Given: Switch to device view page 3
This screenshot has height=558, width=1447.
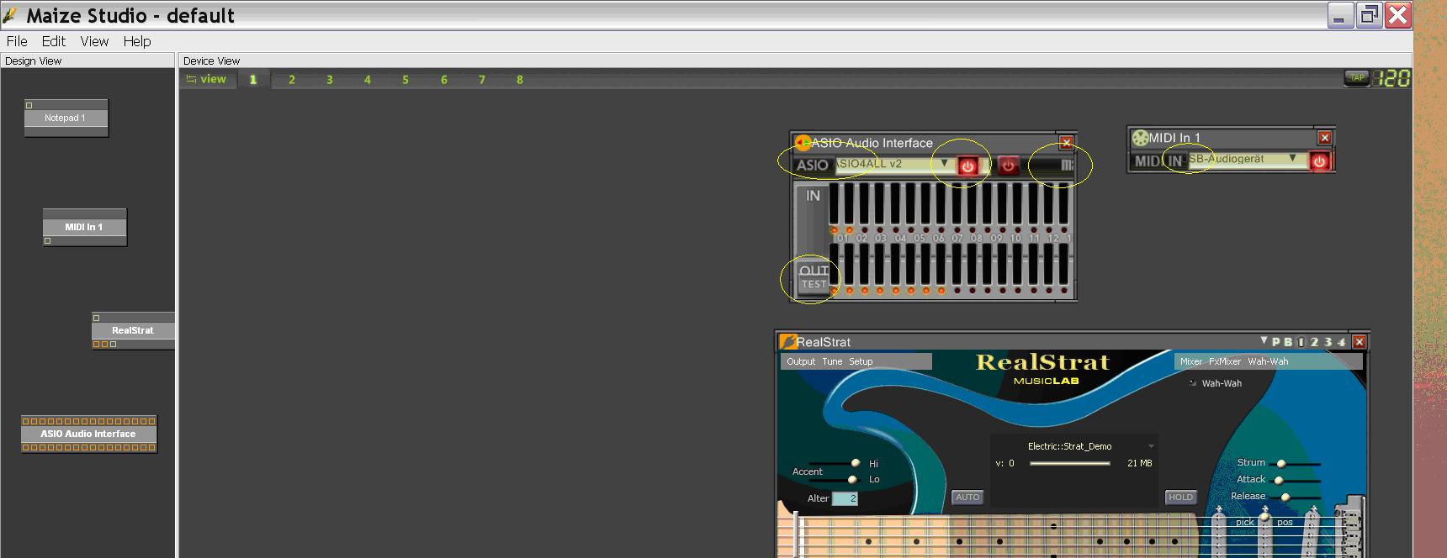Looking at the screenshot, I should click(330, 80).
